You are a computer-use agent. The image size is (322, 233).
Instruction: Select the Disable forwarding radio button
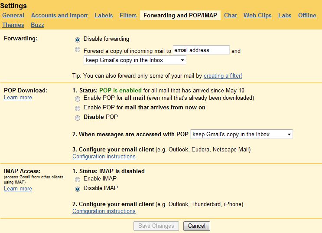(78, 39)
